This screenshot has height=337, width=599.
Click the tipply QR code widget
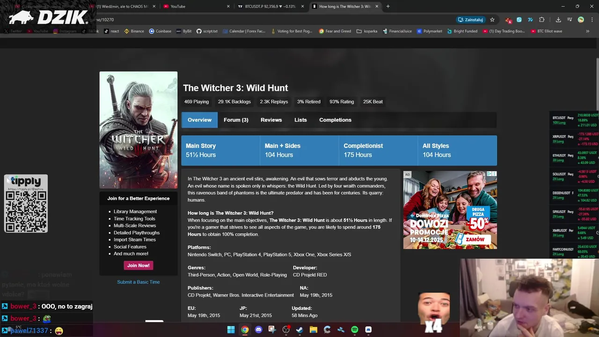[x=26, y=204]
